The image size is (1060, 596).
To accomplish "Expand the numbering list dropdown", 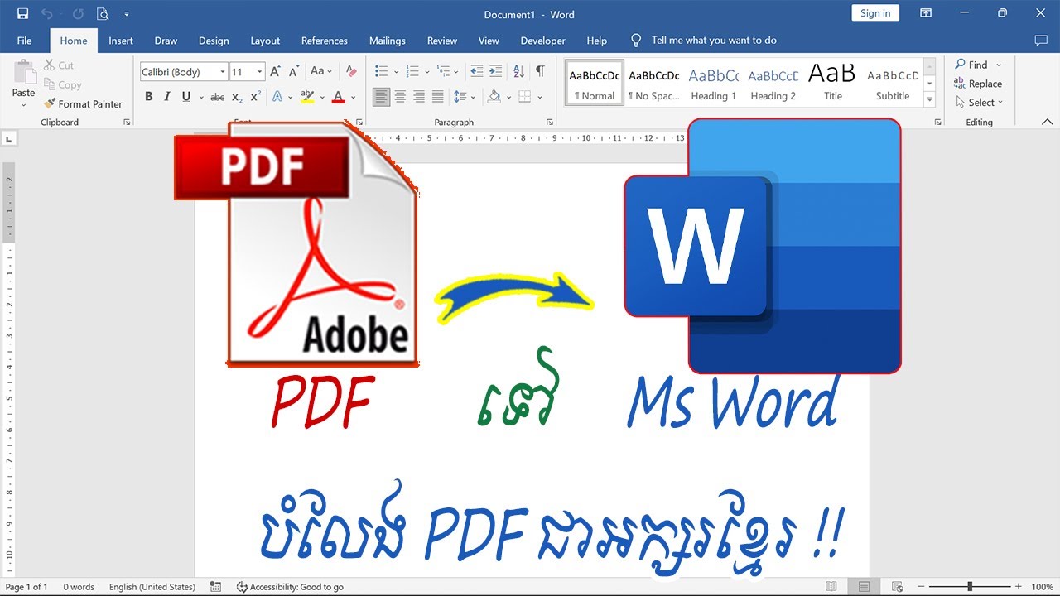I will 426,73.
